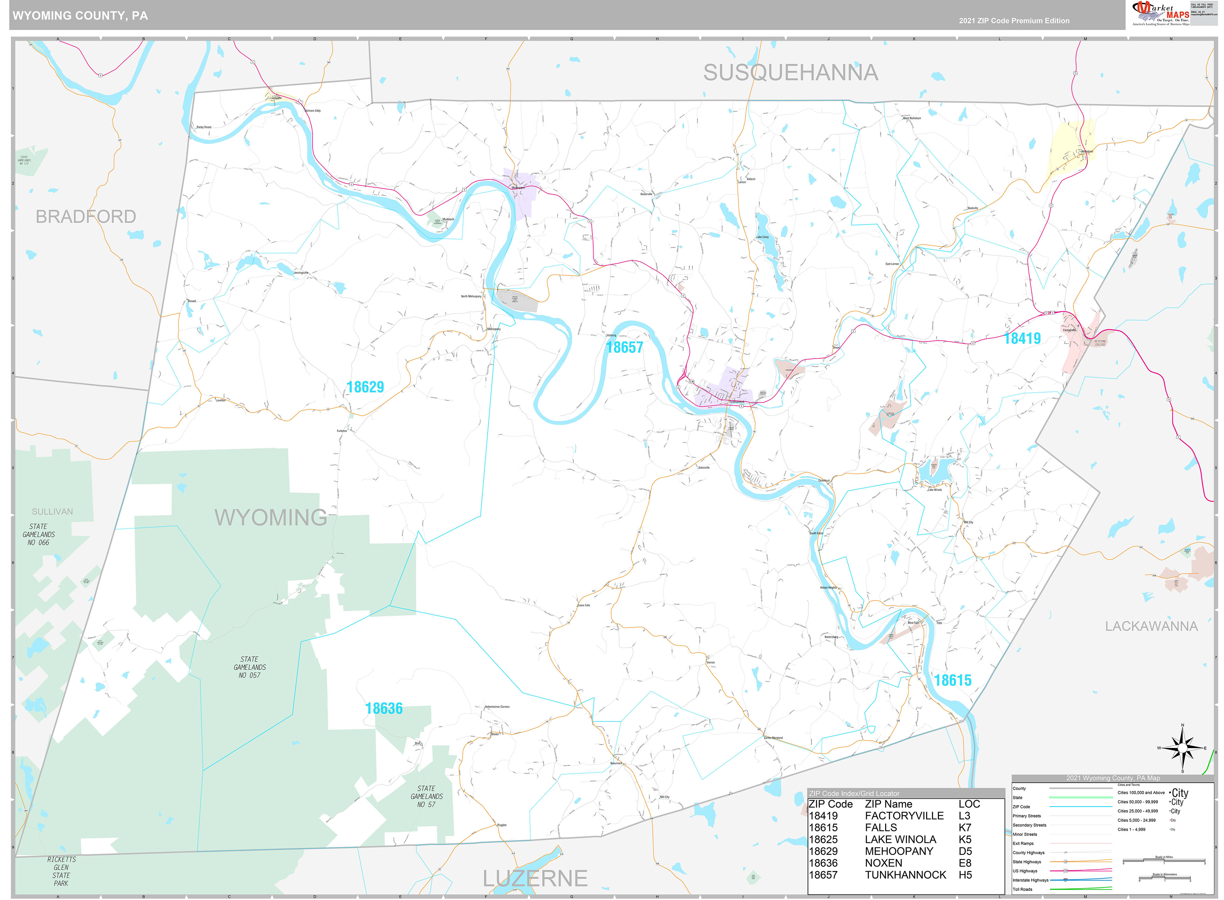This screenshot has width=1224, height=900.
Task: Select the ZIP Code cyan line legend entry
Action: (1081, 806)
